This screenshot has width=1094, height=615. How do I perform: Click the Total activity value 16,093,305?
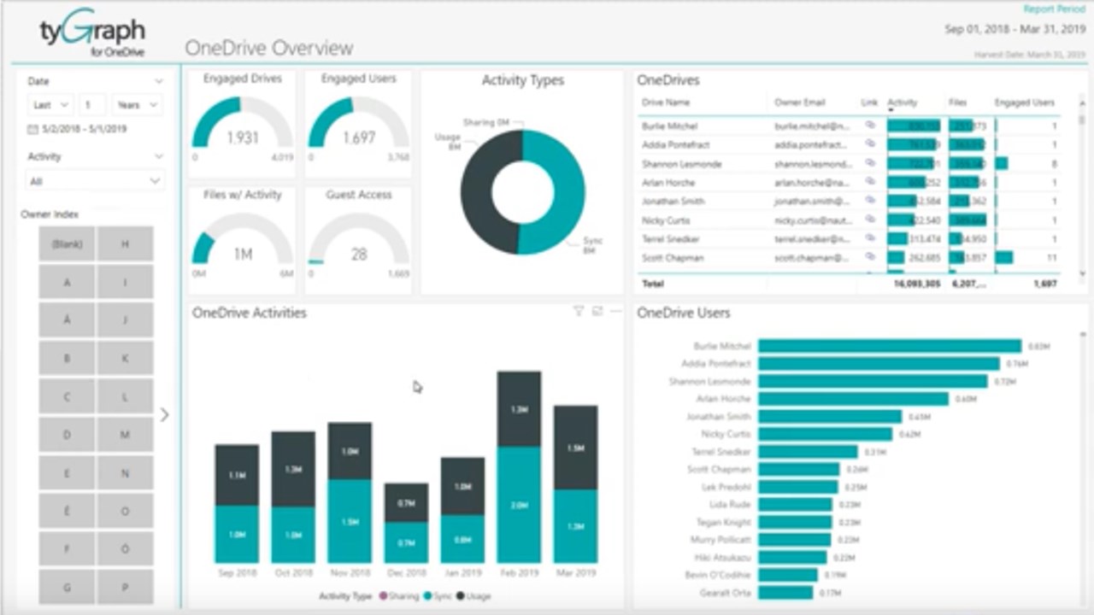coord(917,284)
